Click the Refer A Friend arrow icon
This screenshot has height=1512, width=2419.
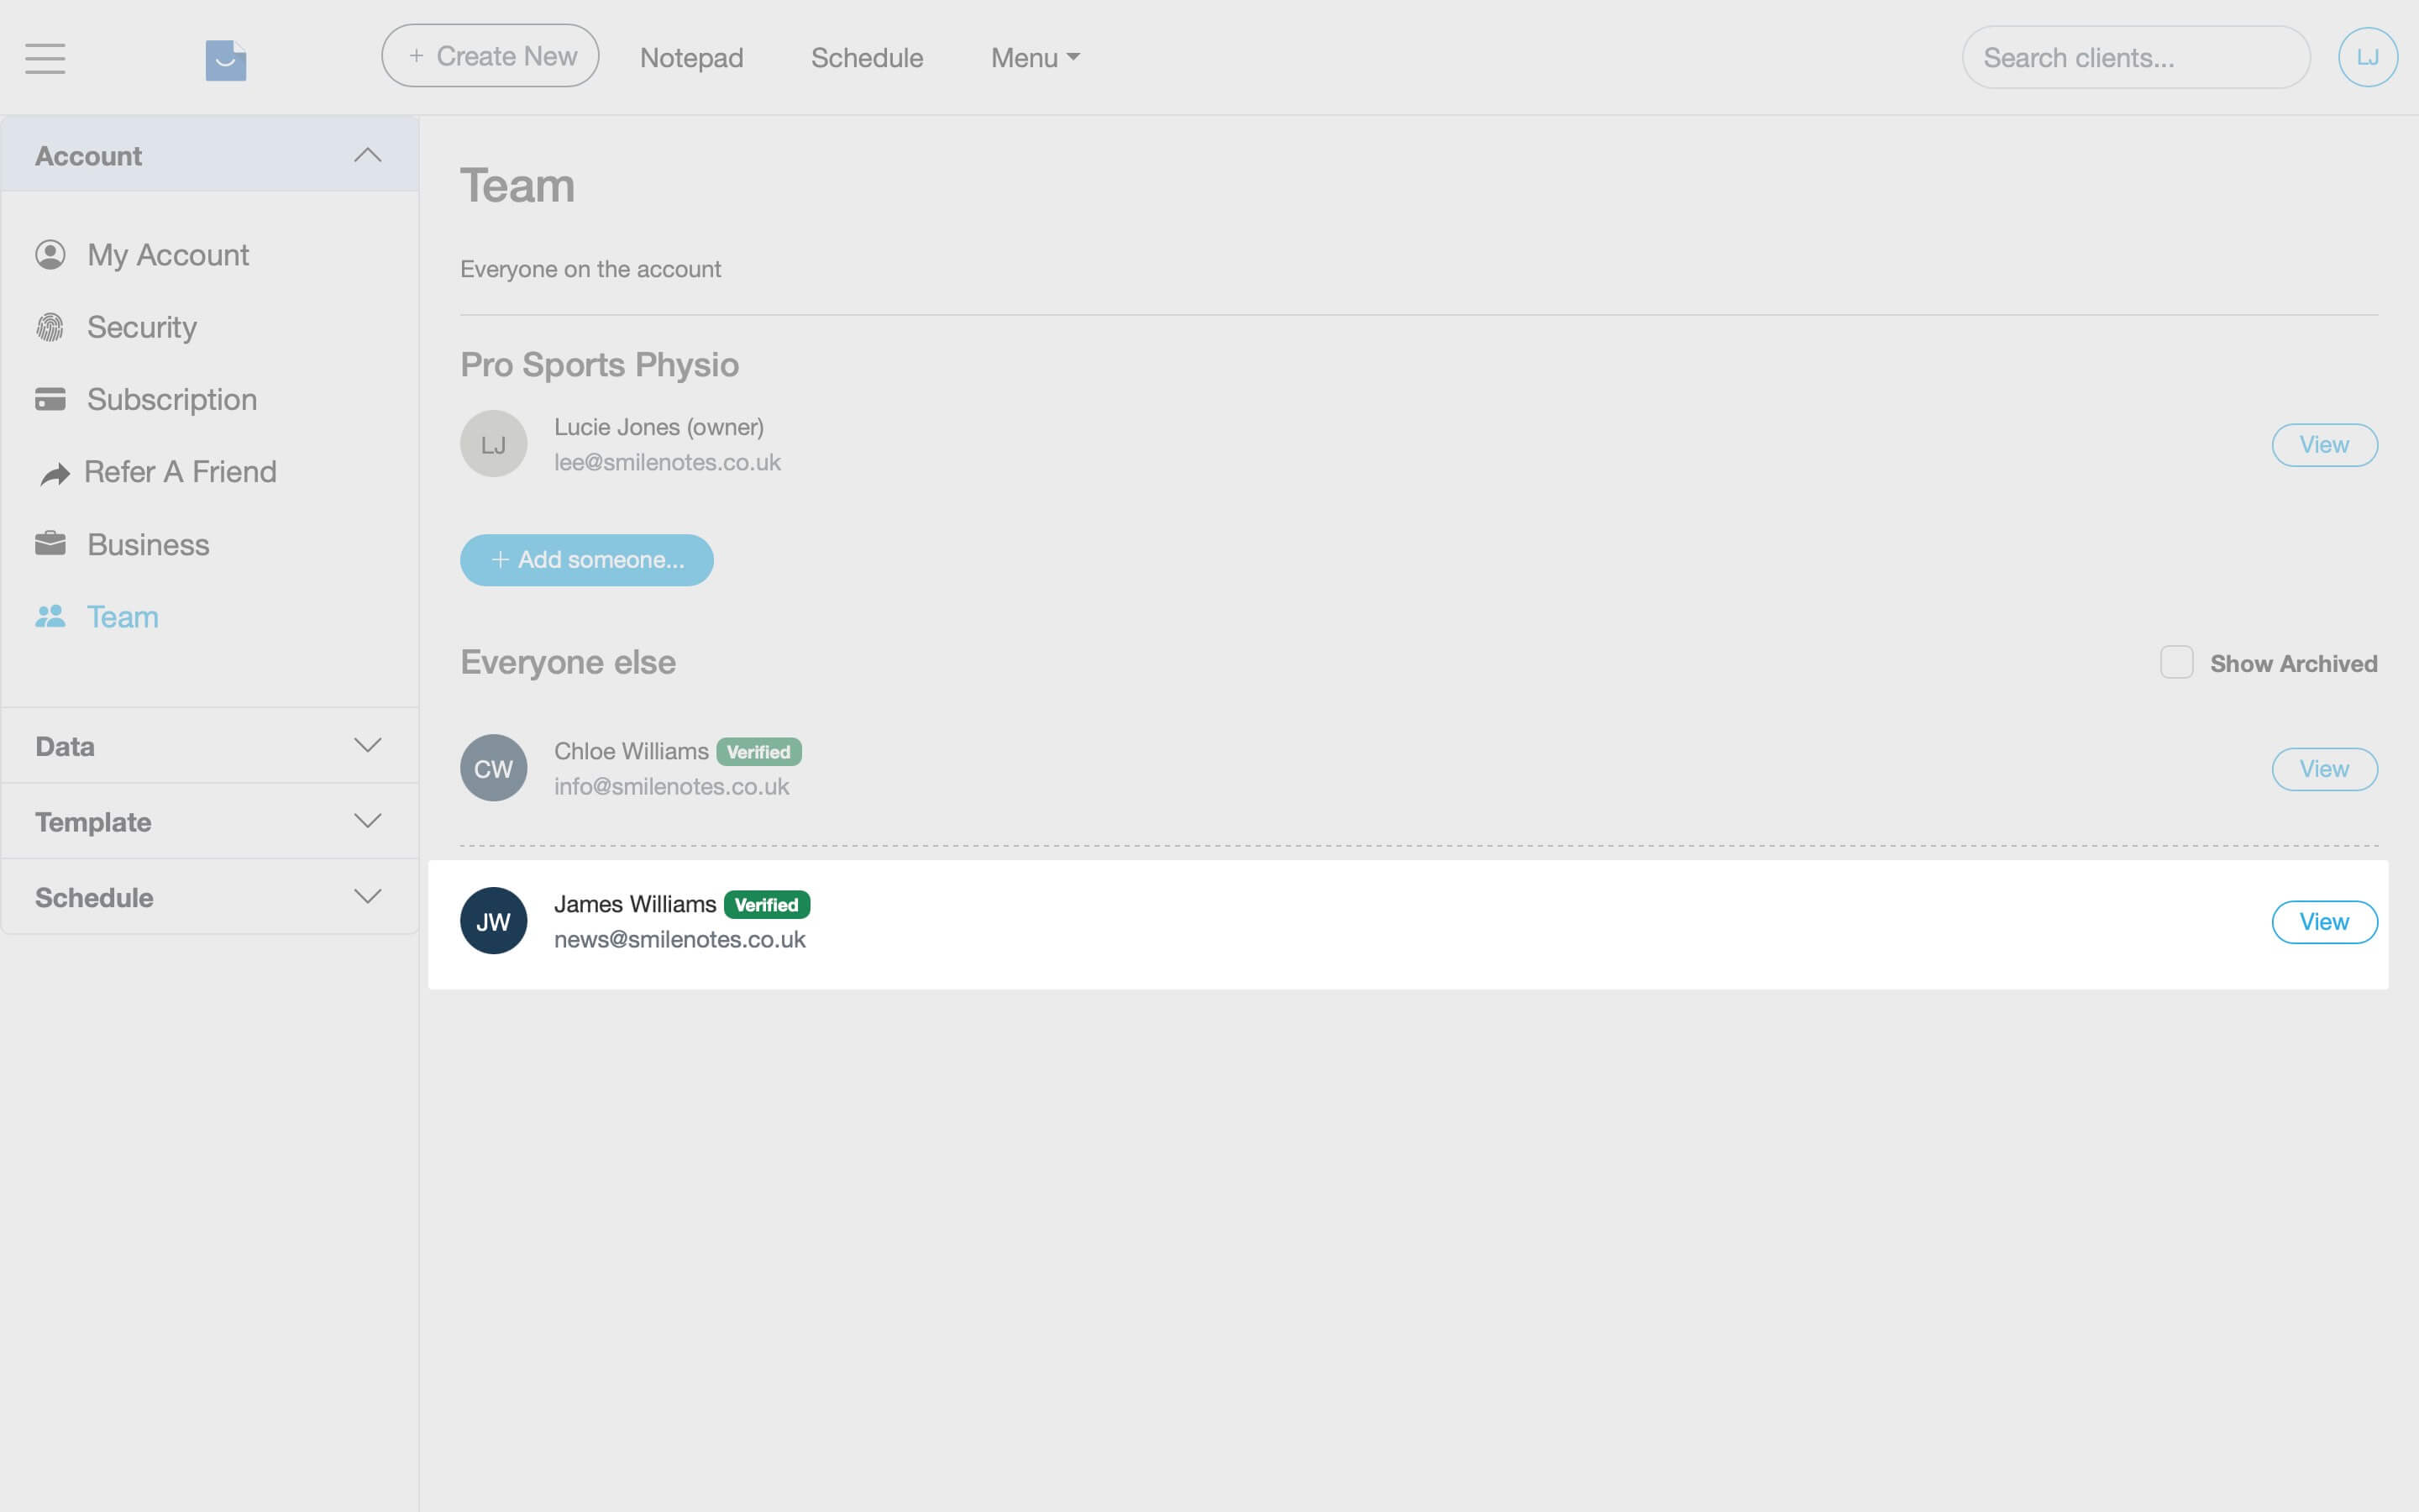(x=51, y=471)
